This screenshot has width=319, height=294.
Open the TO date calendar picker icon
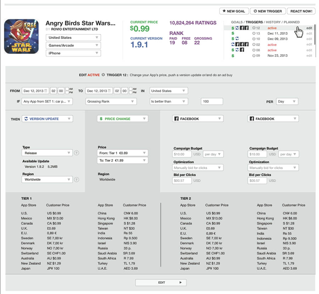coord(109,91)
